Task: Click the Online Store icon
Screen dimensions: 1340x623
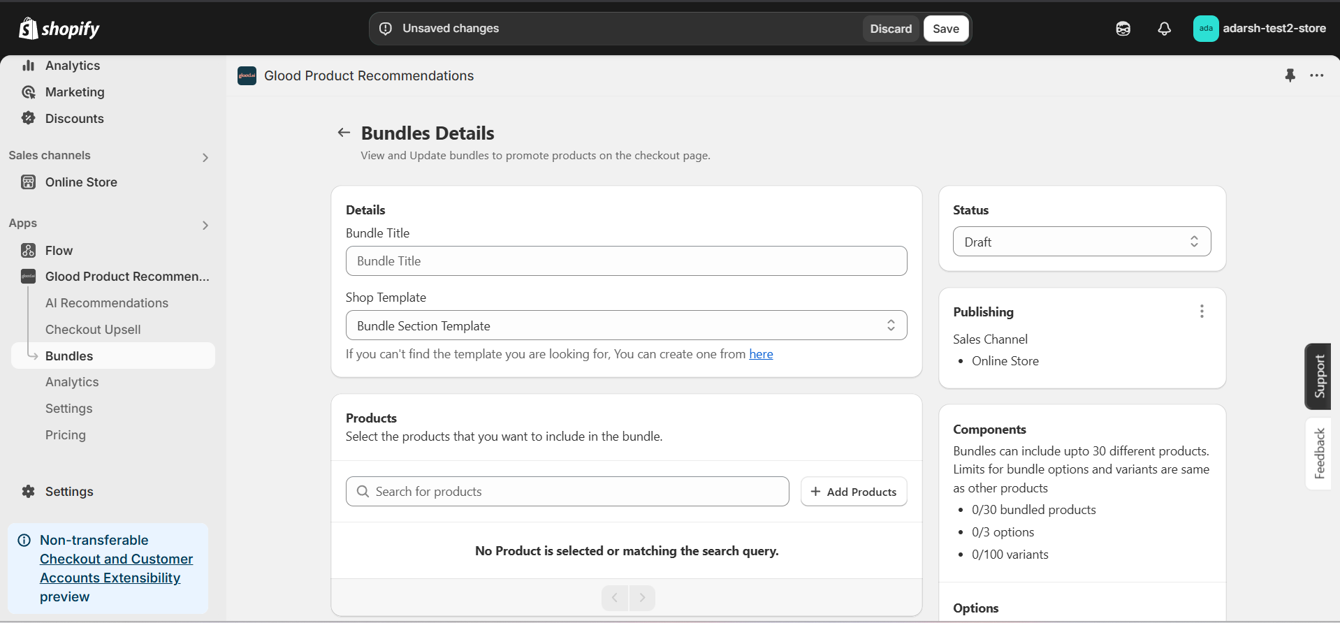Action: 28,182
